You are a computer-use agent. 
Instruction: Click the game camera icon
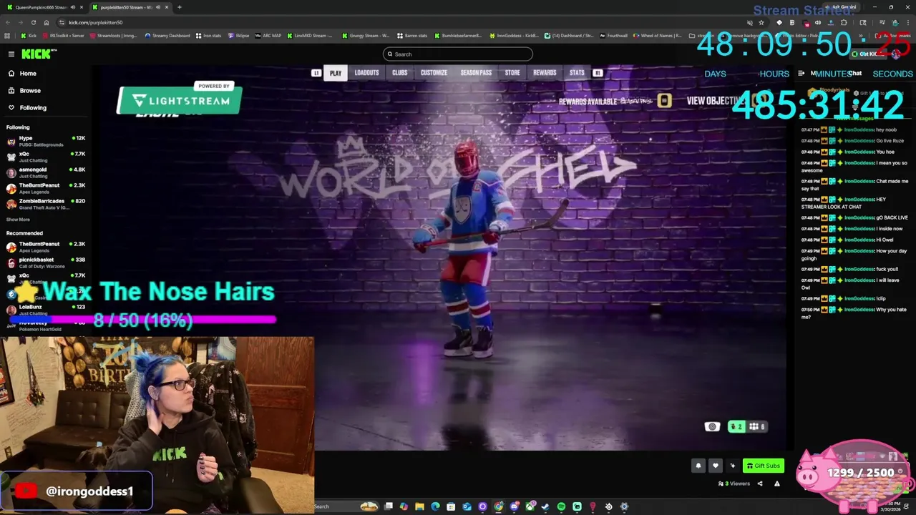(x=712, y=426)
